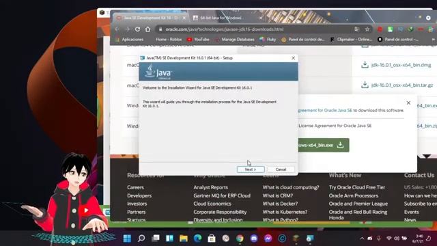Switch to the 64-bit Java for Windows tab
Screen dimensions: 437x246
click(221, 18)
